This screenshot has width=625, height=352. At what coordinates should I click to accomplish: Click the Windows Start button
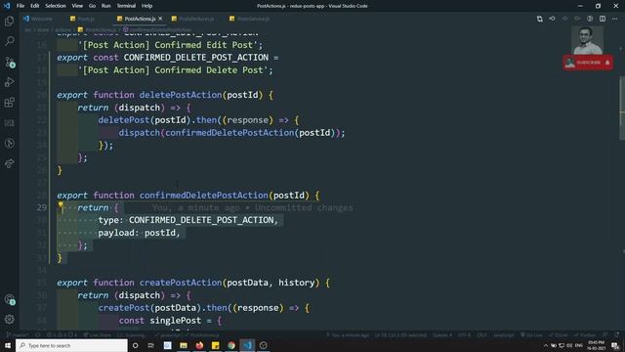tap(8, 345)
